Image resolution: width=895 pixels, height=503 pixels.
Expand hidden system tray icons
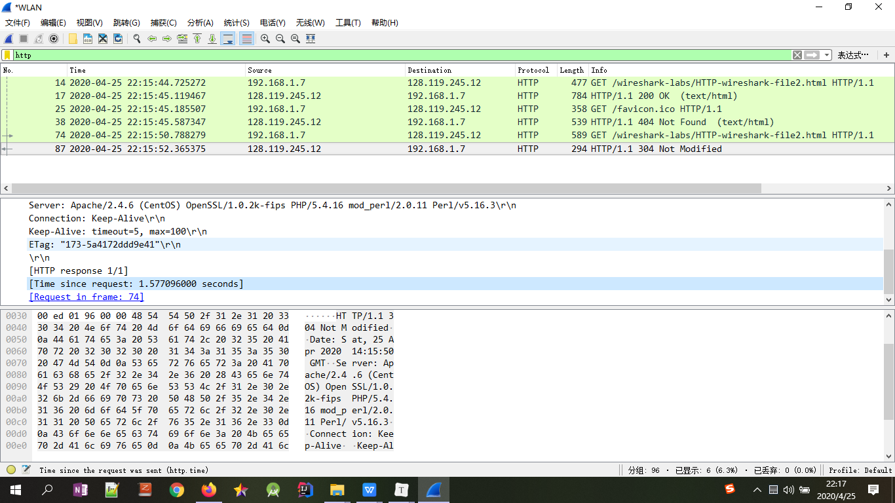[x=758, y=489]
